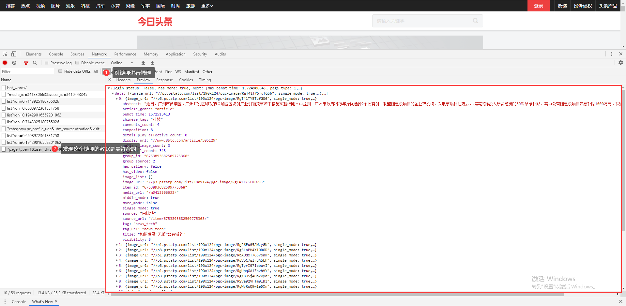Open the Memory tab
The height and width of the screenshot is (306, 626).
point(151,54)
